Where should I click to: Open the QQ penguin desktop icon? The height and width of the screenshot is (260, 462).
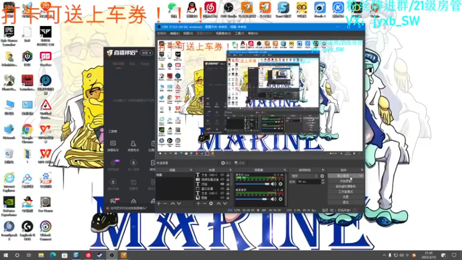coord(192,10)
